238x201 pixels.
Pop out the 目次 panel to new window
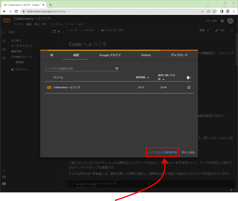point(54,32)
